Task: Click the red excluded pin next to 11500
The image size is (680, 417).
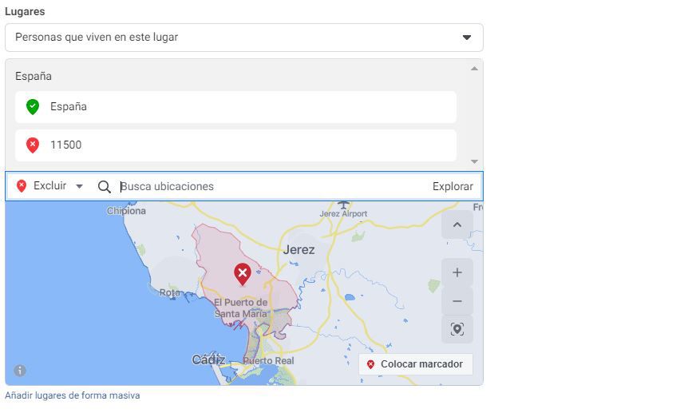Action: point(33,145)
